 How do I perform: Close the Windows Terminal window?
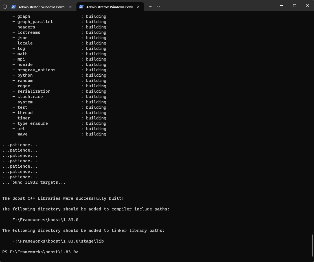tap(308, 6)
